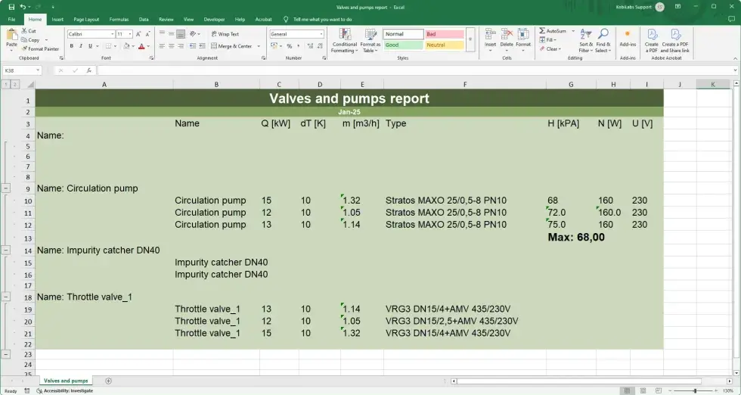741x395 pixels.
Task: Click Increase Decimal icon
Action: click(x=310, y=46)
